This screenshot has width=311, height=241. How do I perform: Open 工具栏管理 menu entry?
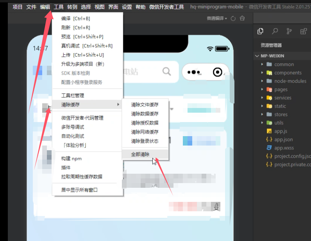[88, 95]
